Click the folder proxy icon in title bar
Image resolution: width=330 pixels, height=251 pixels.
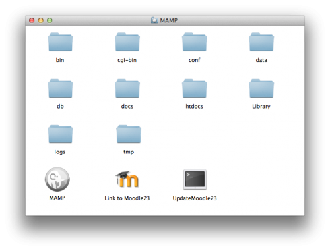click(x=154, y=20)
